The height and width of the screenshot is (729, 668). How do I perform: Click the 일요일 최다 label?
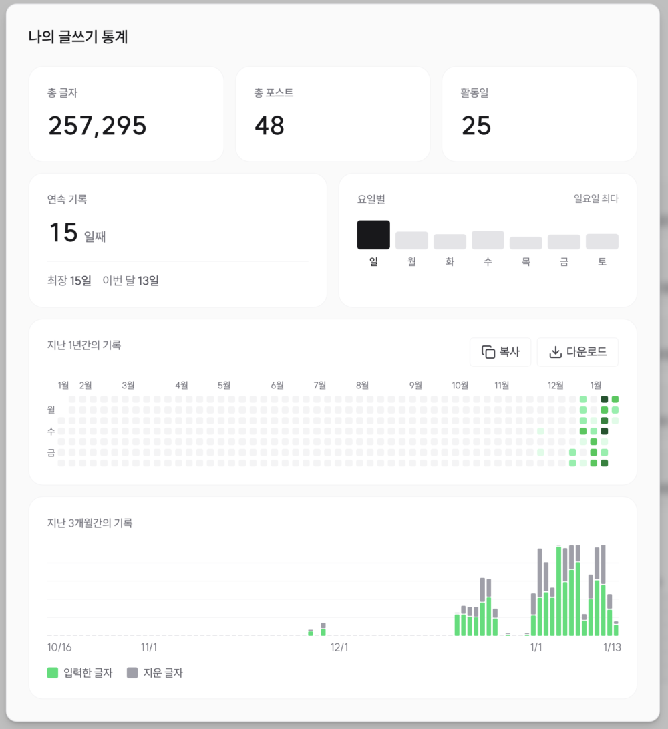(x=596, y=199)
